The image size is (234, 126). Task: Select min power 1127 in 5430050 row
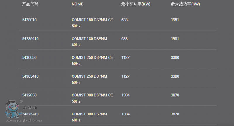125,57
